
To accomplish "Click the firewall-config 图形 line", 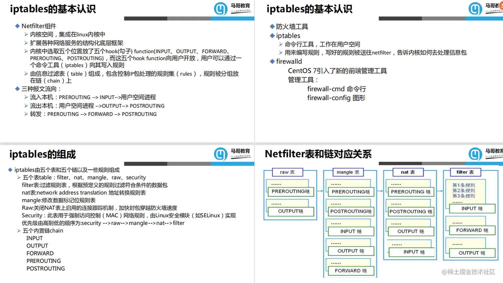I will 336,98.
